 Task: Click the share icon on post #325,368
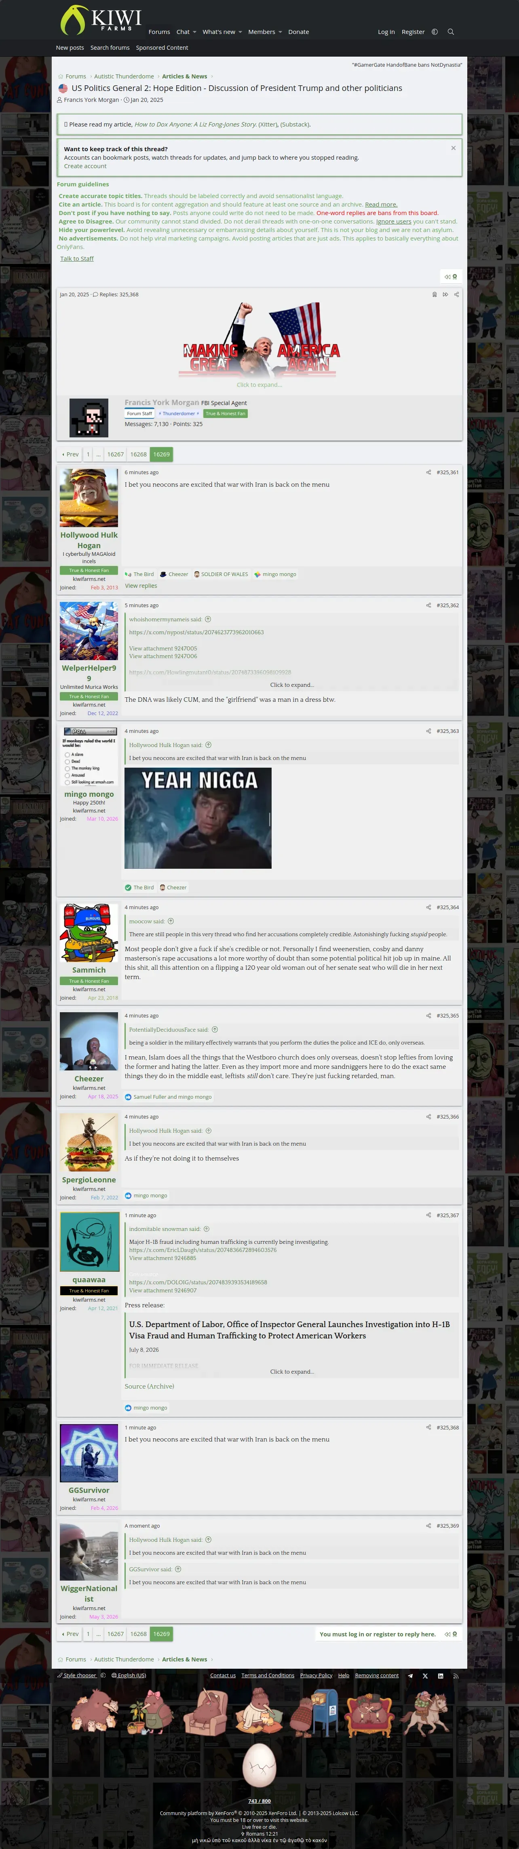(x=428, y=1427)
